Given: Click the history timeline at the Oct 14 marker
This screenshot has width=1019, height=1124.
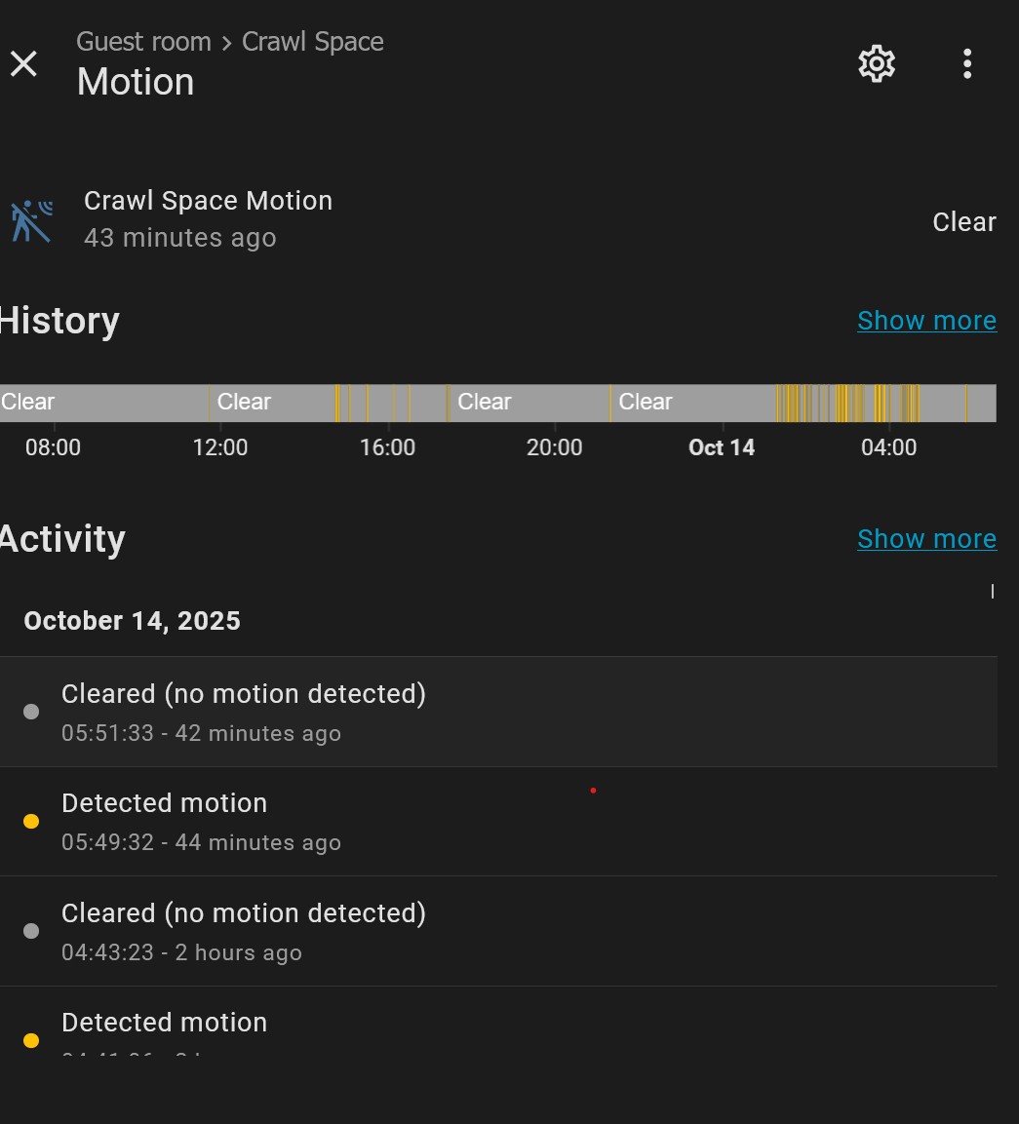Looking at the screenshot, I should click(x=723, y=404).
